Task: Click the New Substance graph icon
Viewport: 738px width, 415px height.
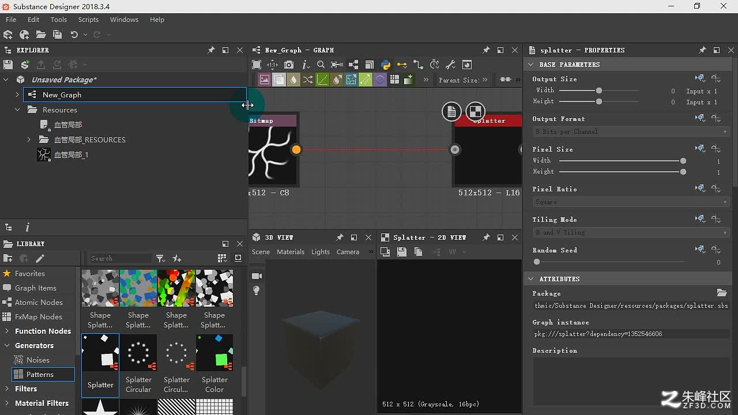Action: pyautogui.click(x=8, y=35)
